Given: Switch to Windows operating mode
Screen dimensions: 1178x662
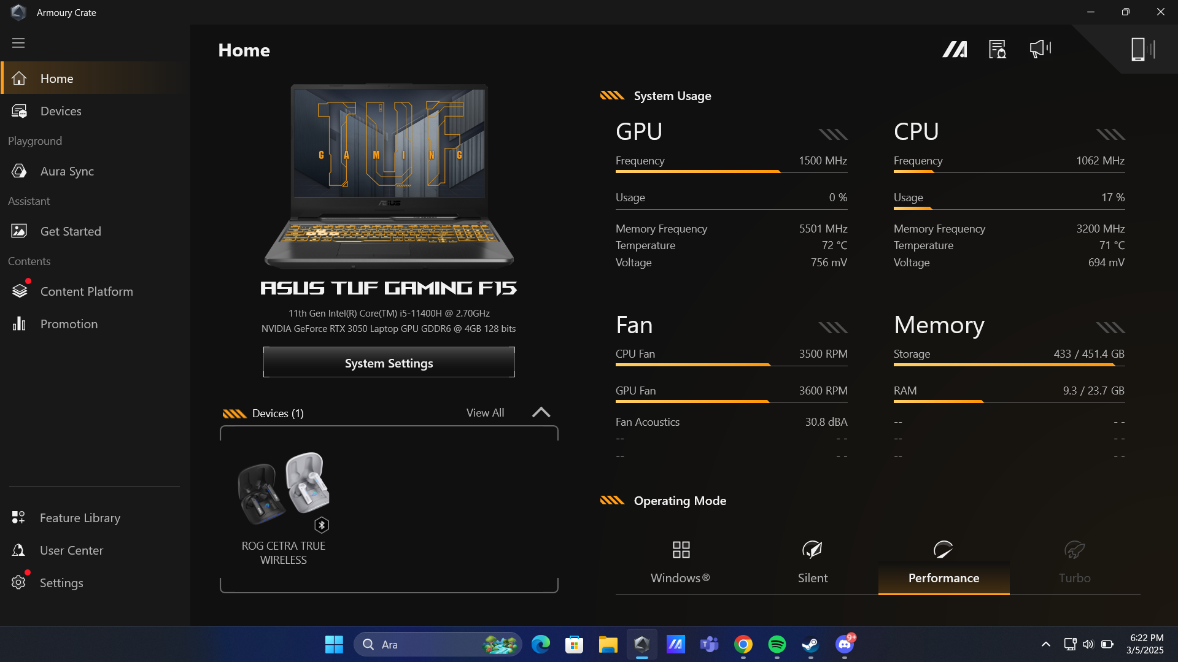Looking at the screenshot, I should [x=680, y=563].
